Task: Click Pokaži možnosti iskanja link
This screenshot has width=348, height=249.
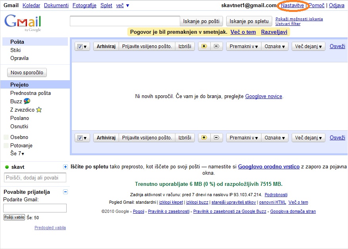Action: [x=299, y=19]
